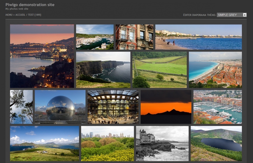Open the glass-roofed museum hall photo

(x=113, y=107)
